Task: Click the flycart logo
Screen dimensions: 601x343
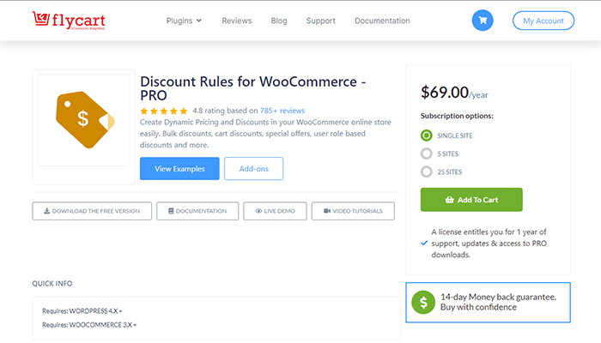Action: [69, 21]
